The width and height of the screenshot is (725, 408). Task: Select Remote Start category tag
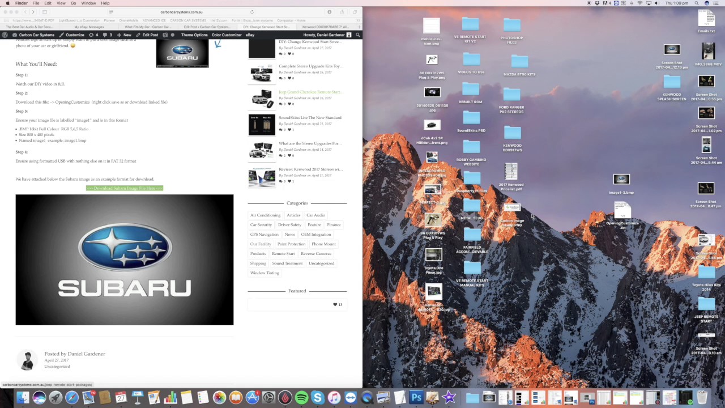pyautogui.click(x=283, y=254)
